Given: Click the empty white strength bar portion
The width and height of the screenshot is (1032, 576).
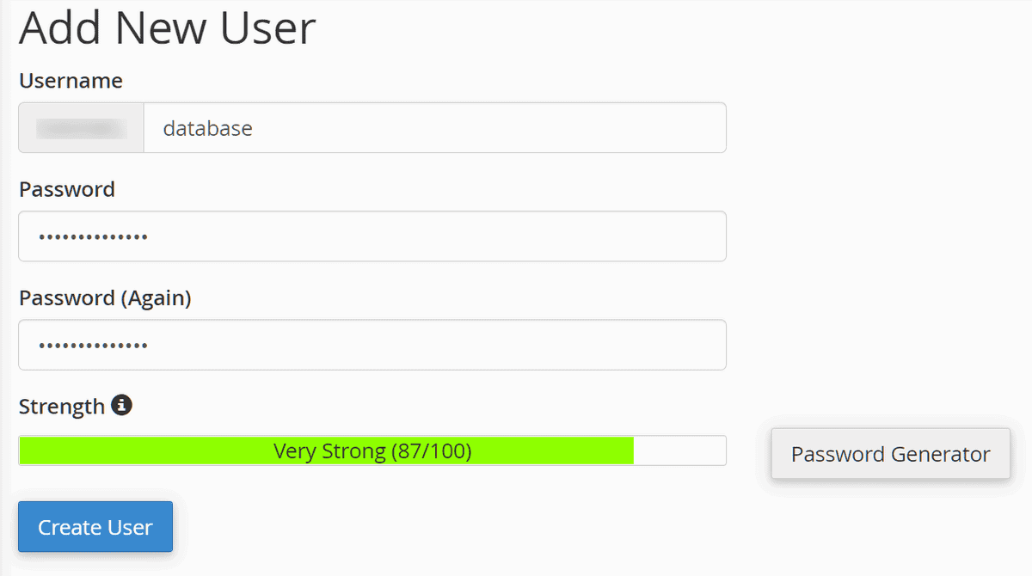Looking at the screenshot, I should coord(679,450).
